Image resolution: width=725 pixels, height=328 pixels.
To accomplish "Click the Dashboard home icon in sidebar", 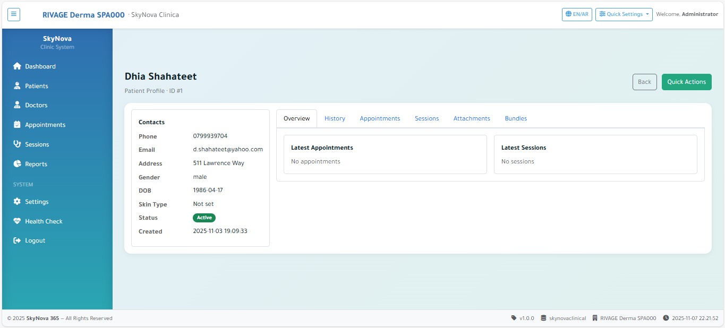I will (17, 66).
